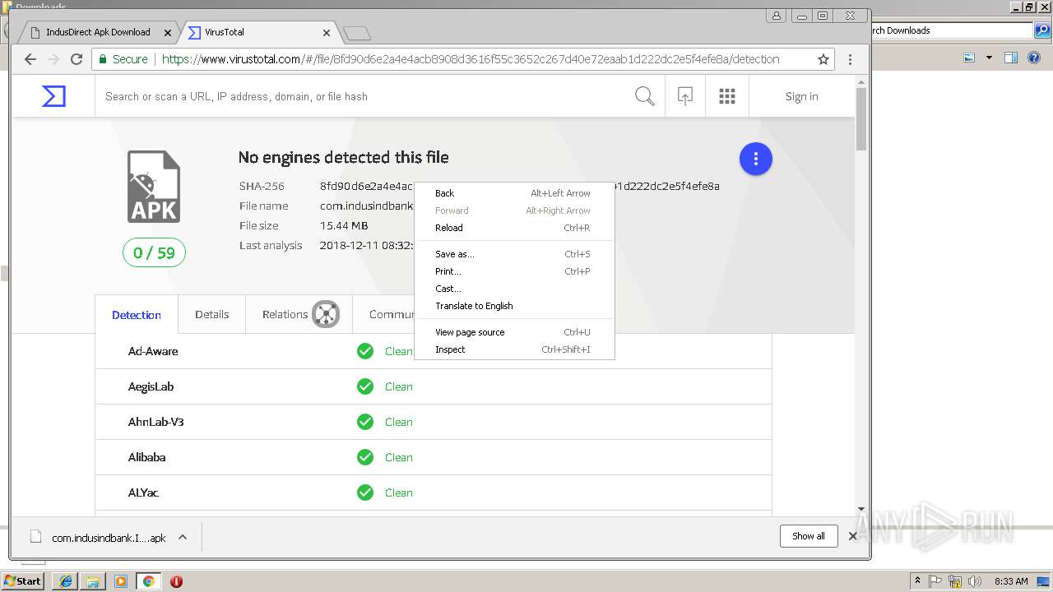This screenshot has width=1053, height=592.
Task: Click the media player taskbar icon
Action: pos(121,581)
